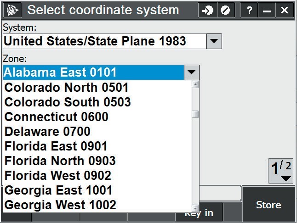Click the slashed circle icon in title bar
The image size is (297, 223).
click(225, 10)
